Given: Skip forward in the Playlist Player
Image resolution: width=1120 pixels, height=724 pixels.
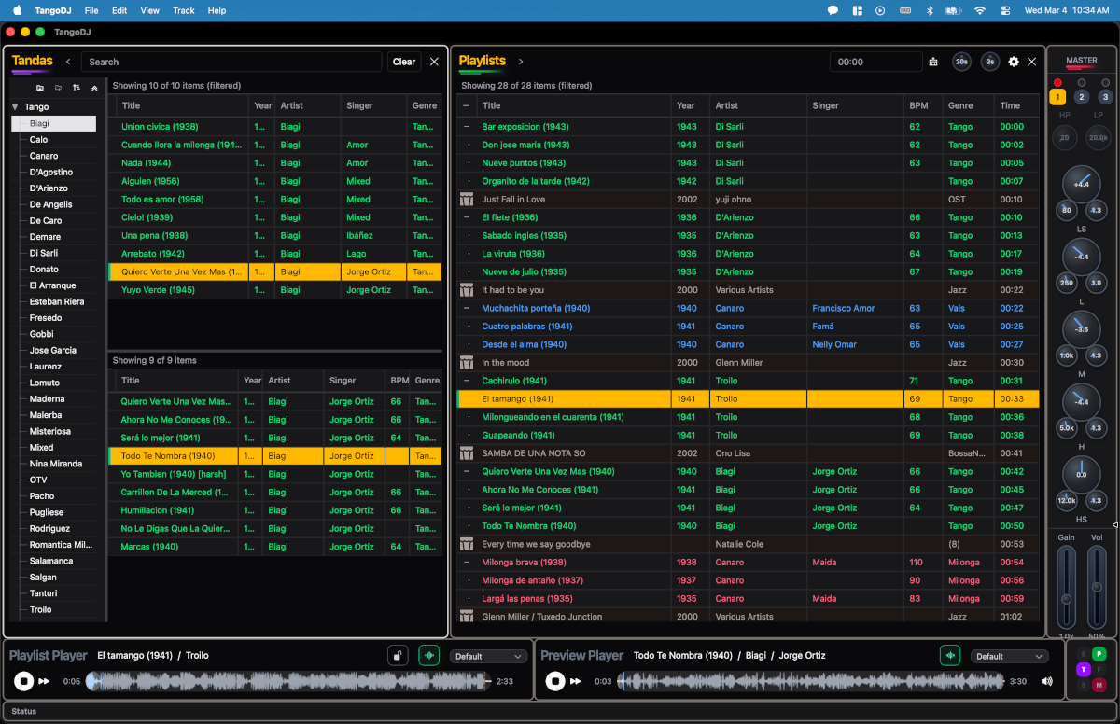Looking at the screenshot, I should 44,681.
